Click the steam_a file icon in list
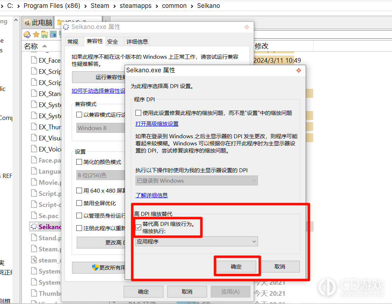The width and height of the screenshot is (392, 304). tap(34, 260)
